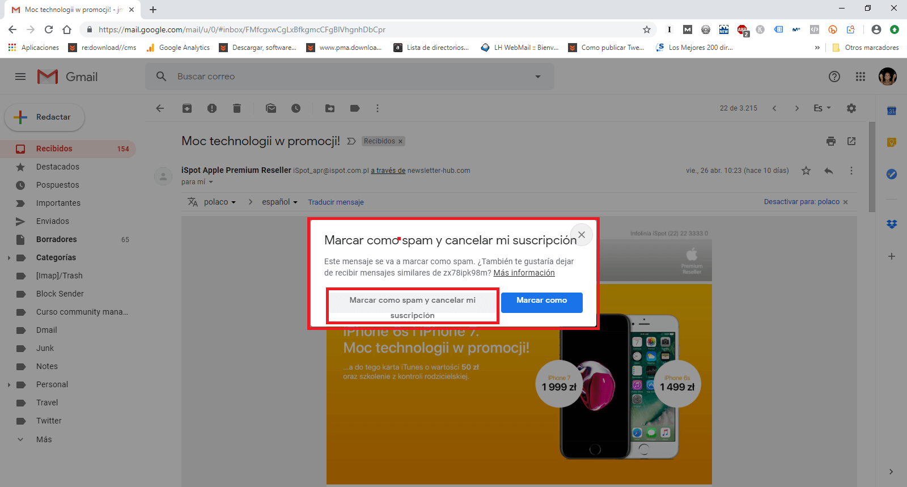
Task: Mark the email as unread
Action: click(271, 108)
